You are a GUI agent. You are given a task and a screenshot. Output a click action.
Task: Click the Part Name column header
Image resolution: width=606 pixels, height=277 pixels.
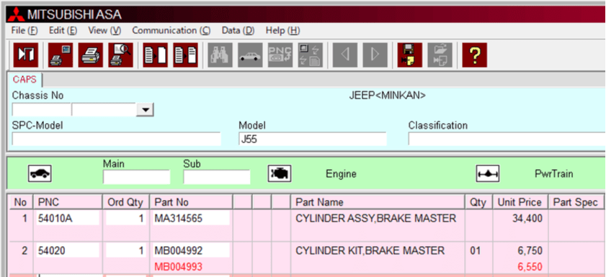pos(378,202)
